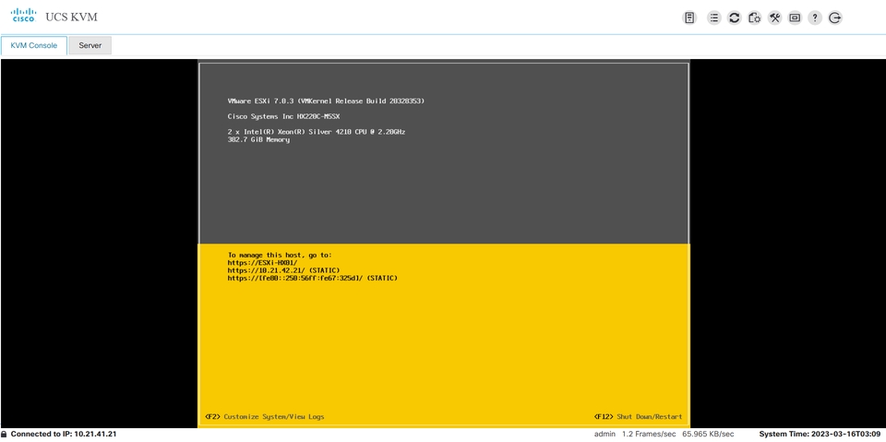Screen dimensions: 886x442
Task: Click the VMware ESXi 7.0.3 build text
Action: [x=326, y=102]
